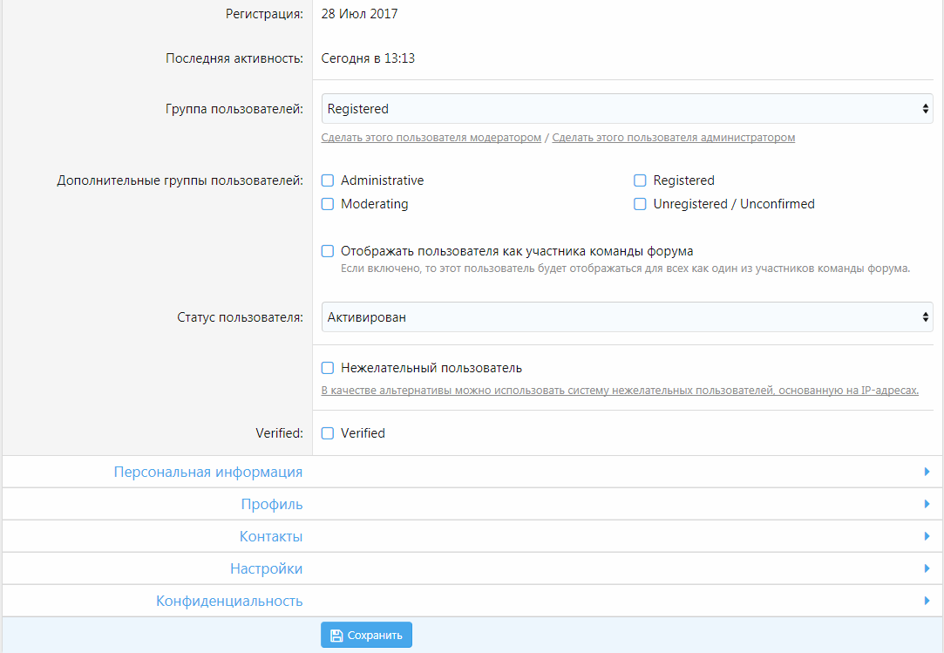
Task: Open the Статус пользователя dropdown showing Активирован
Action: (626, 317)
